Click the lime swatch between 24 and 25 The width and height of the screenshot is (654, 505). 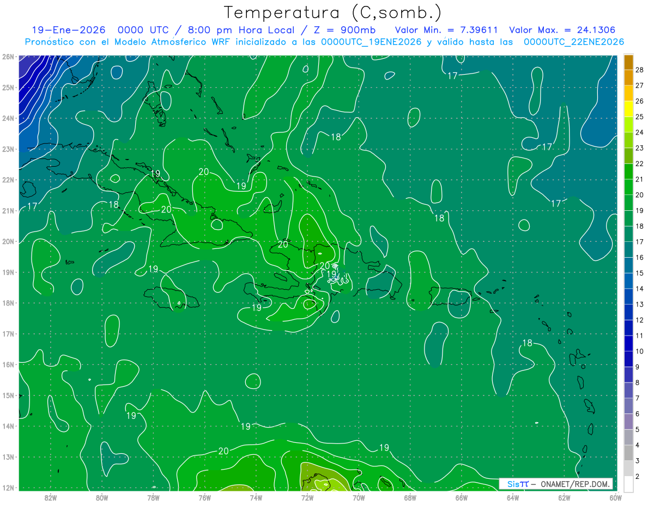tap(628, 124)
